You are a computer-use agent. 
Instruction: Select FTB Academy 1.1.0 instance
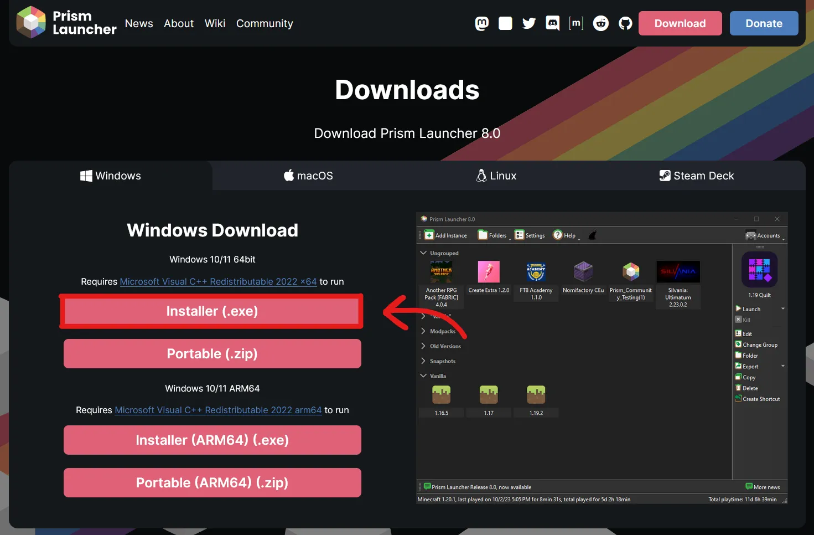click(536, 281)
